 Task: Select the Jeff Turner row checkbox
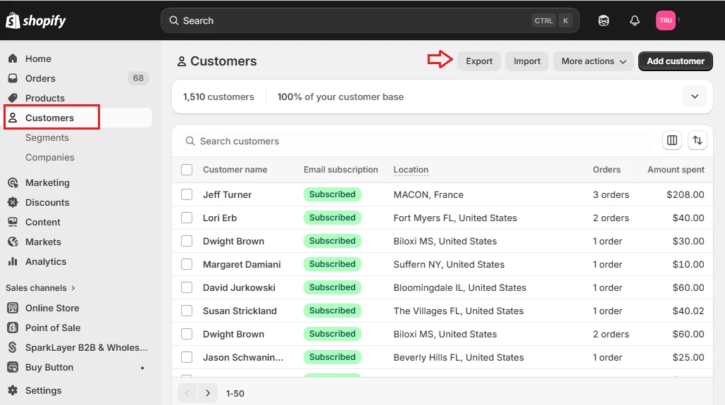(187, 194)
